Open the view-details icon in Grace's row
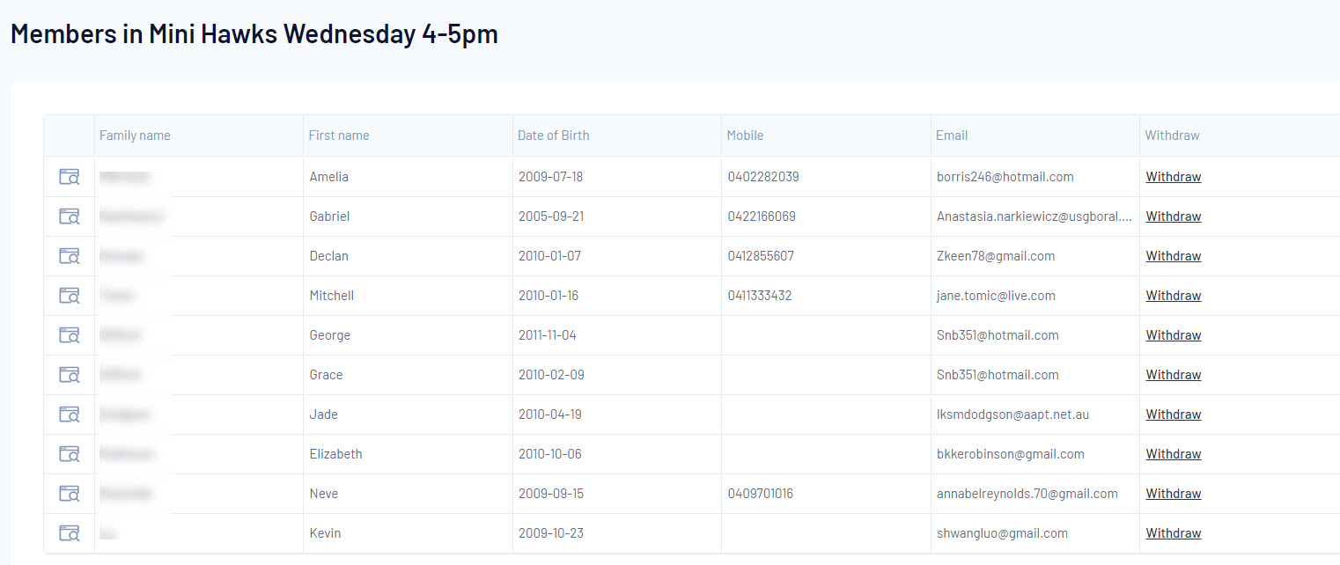Viewport: 1340px width, 565px height. (x=70, y=375)
